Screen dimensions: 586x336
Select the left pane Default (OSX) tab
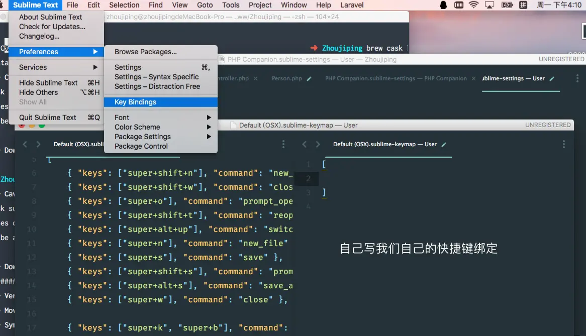coord(78,144)
